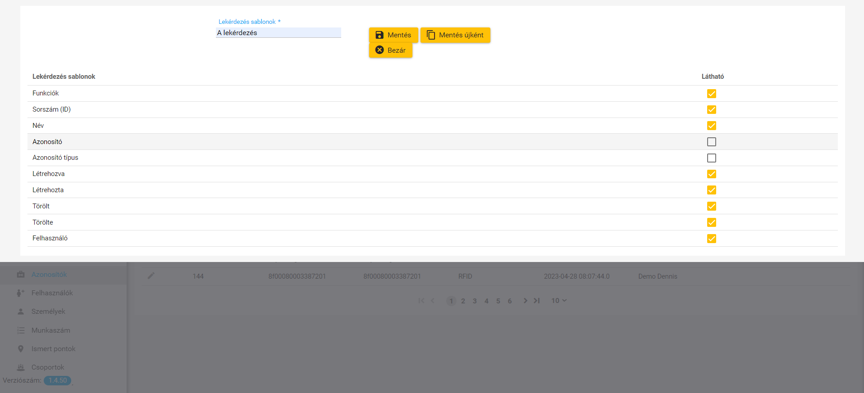The width and height of the screenshot is (864, 393).
Task: Uncheck the Funkciók visible checkbox
Action: [711, 94]
